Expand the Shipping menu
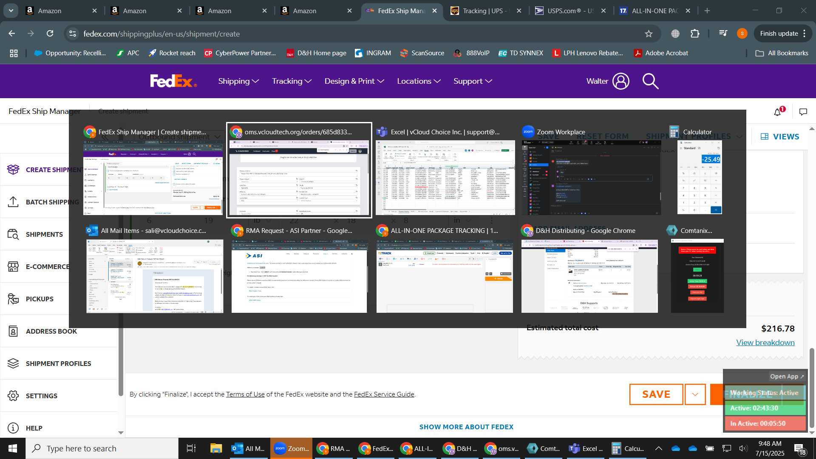Screen dimensions: 816x459 tap(238, 81)
